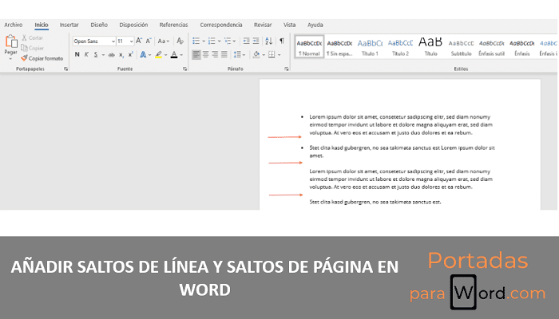Apply bold with the N button
The image size is (559, 319).
pos(77,55)
